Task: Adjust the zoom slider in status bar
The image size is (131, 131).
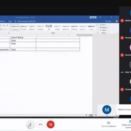Action: [107, 115]
